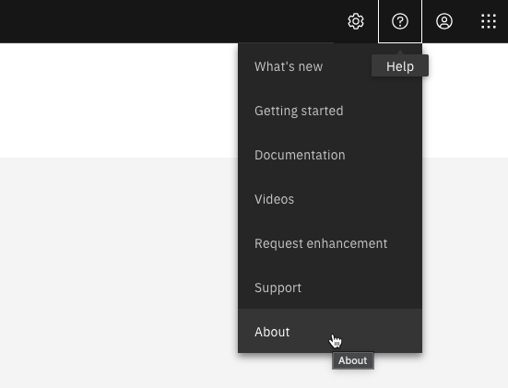Click the white page header area

pyautogui.click(x=119, y=100)
